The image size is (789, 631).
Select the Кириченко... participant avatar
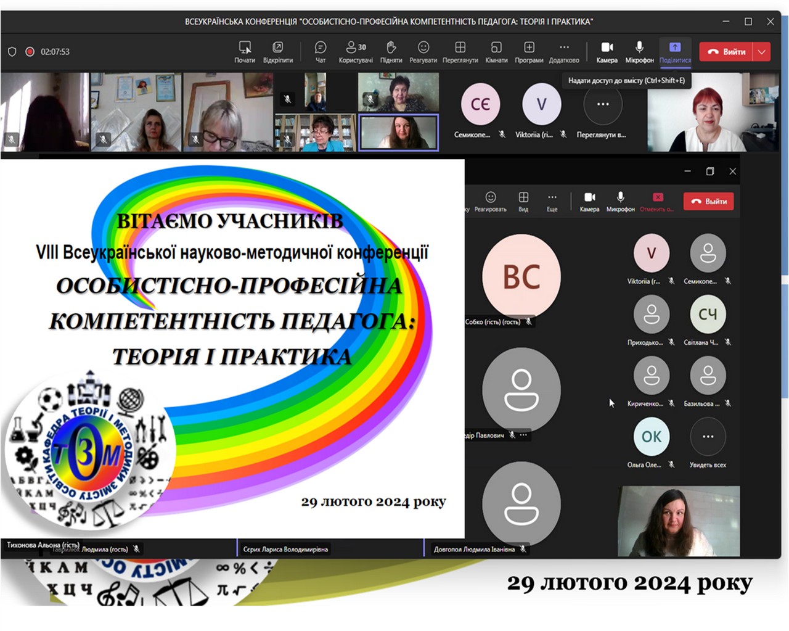[x=652, y=375]
